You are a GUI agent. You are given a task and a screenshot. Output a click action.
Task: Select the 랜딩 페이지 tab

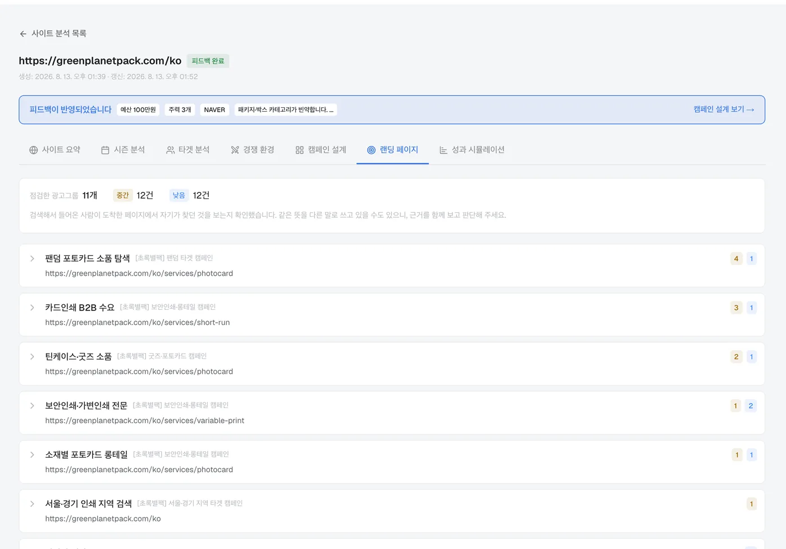[392, 150]
